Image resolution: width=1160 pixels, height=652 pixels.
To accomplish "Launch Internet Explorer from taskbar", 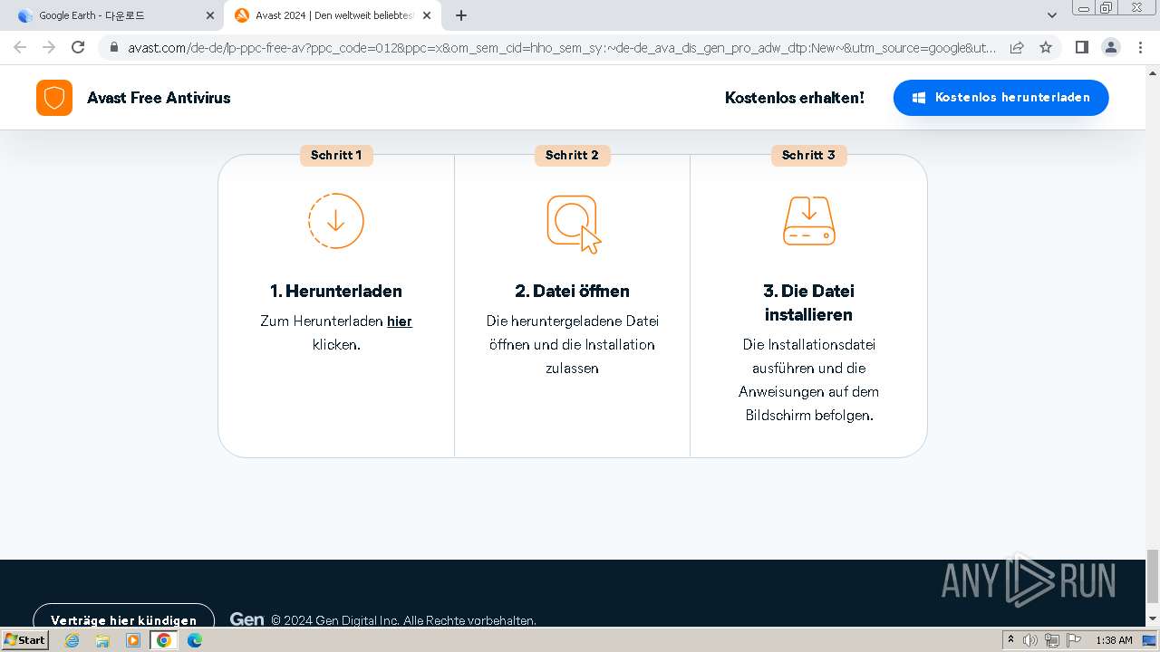I will point(72,640).
